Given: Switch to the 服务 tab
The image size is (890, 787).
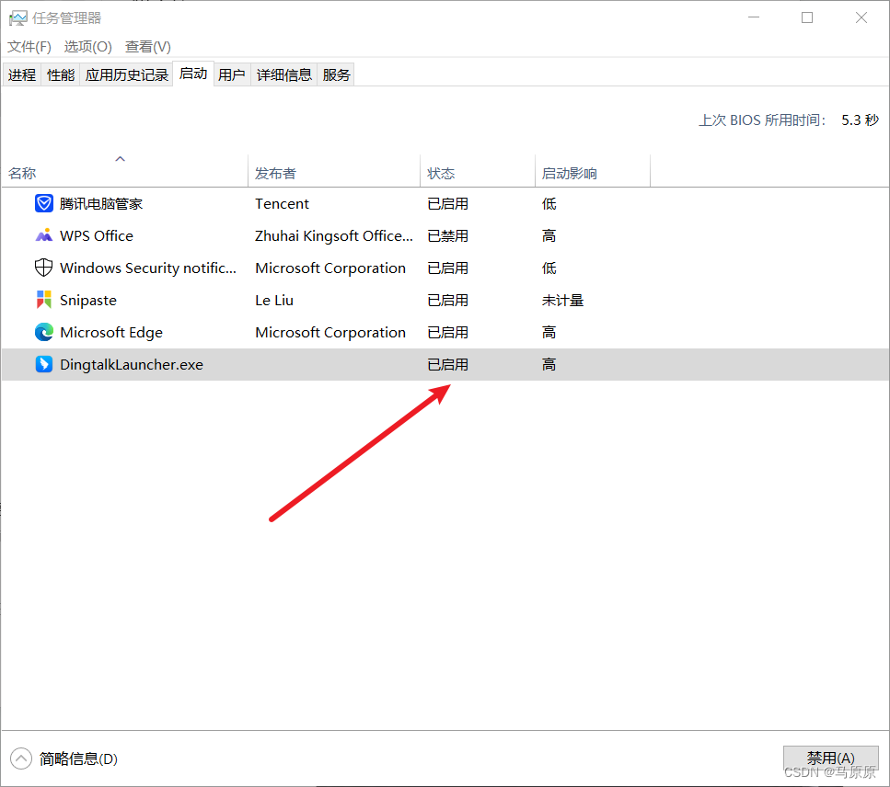Looking at the screenshot, I should (336, 74).
